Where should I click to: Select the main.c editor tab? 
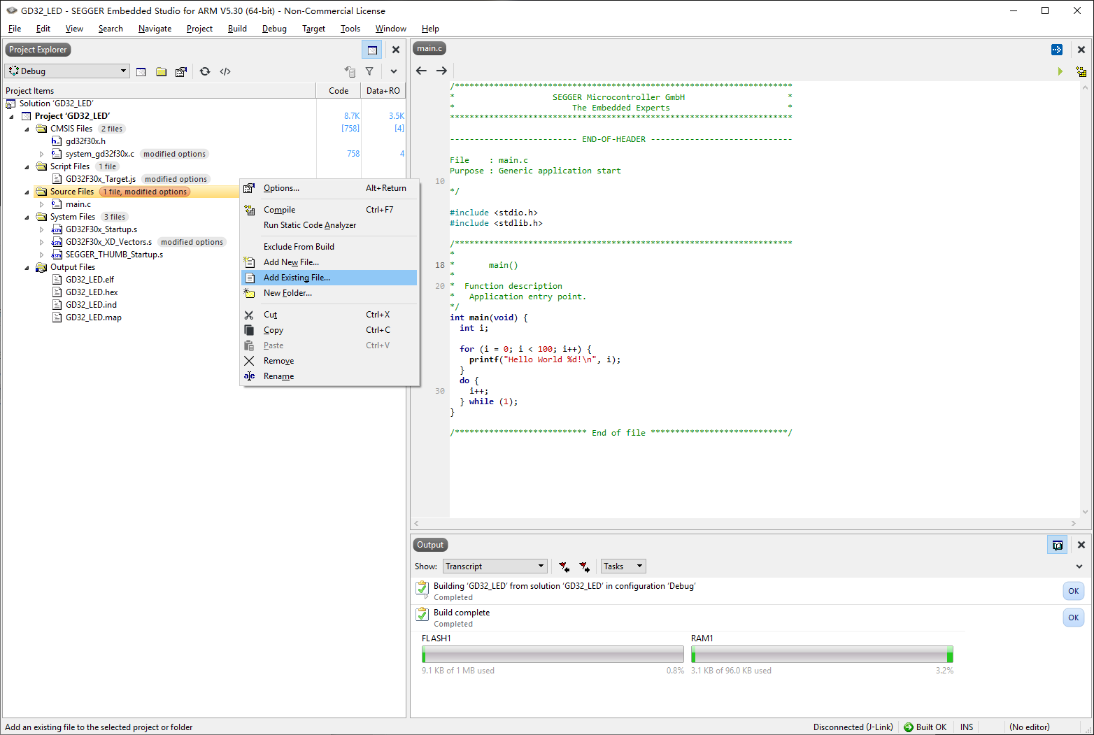point(429,48)
